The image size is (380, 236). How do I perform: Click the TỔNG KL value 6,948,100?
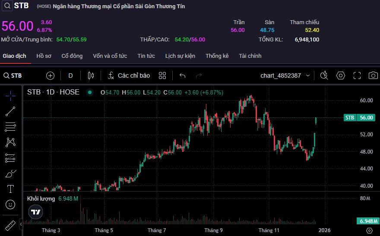307,39
